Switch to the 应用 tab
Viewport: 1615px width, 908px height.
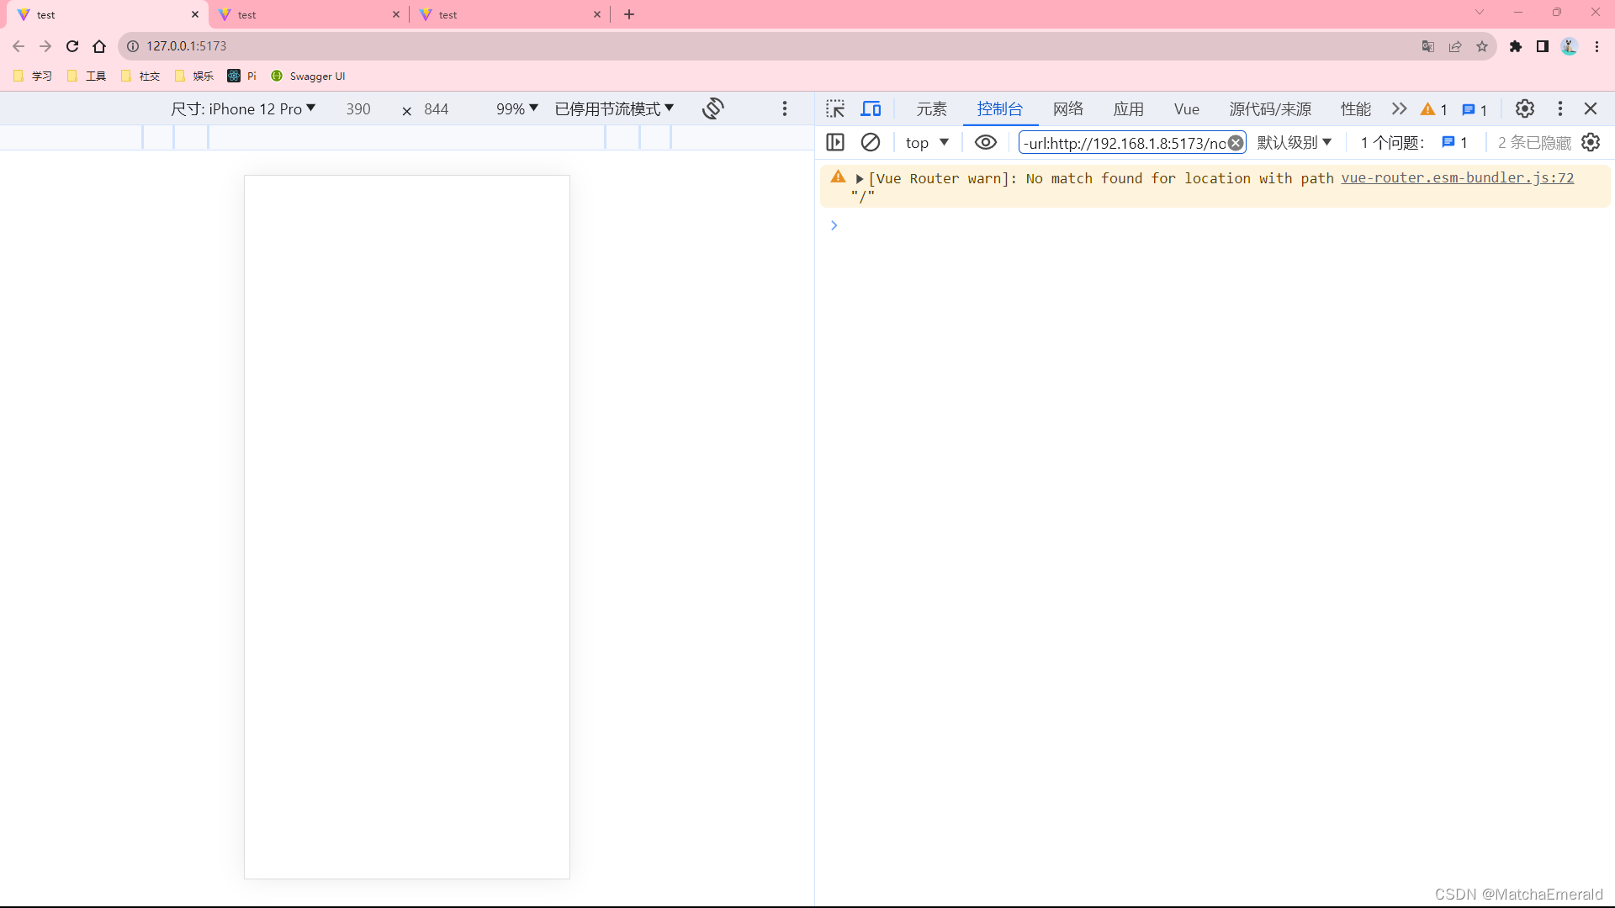[1129, 109]
